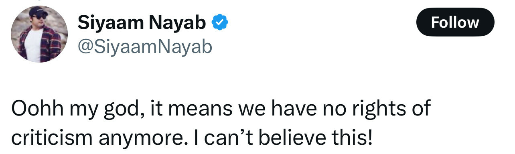Open Siyaam Nayab's profile picture
The image size is (515, 154).
[39, 34]
